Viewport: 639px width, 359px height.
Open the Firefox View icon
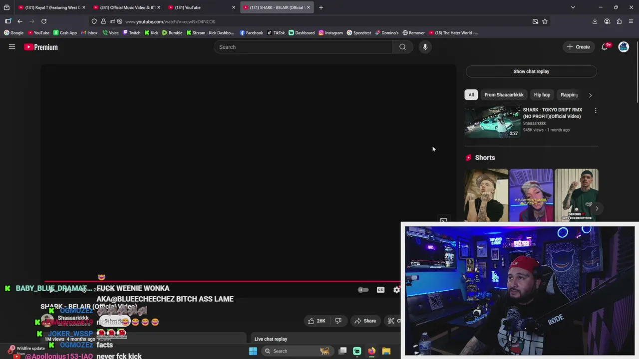(x=6, y=7)
